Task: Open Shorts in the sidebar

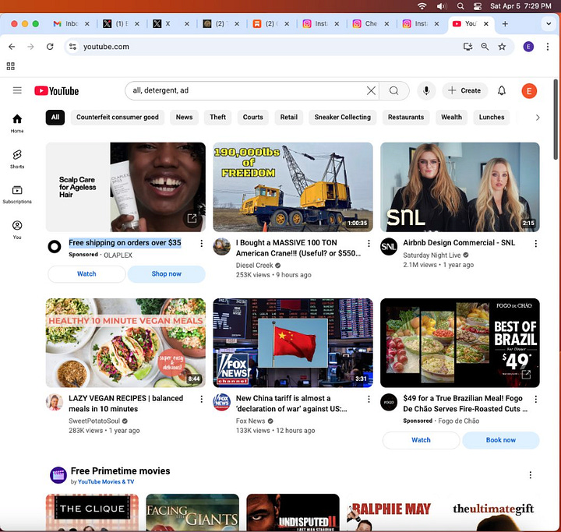Action: point(17,159)
